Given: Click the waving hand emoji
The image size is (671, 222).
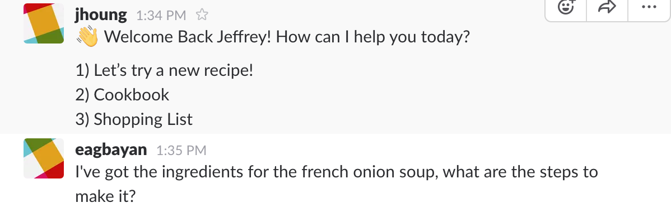Looking at the screenshot, I should pos(88,37).
